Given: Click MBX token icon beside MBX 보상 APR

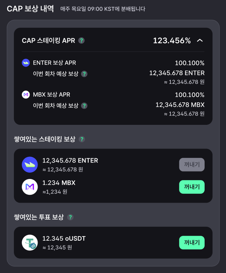Looking at the screenshot, I should [26, 94].
